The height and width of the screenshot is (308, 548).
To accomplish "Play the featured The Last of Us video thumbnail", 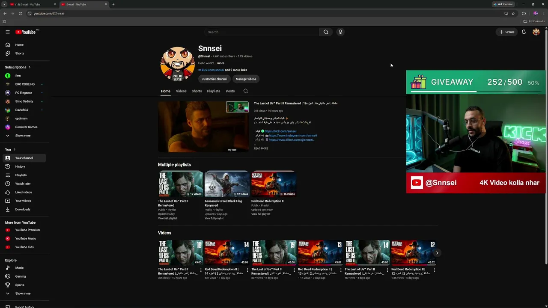I will [203, 127].
